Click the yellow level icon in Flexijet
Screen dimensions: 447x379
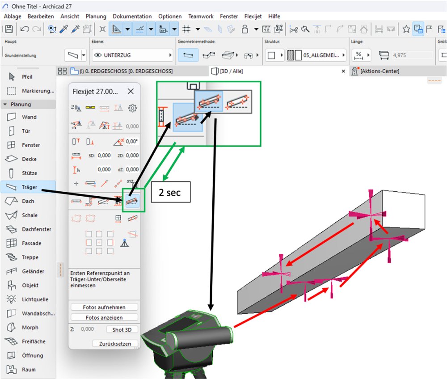click(x=90, y=107)
